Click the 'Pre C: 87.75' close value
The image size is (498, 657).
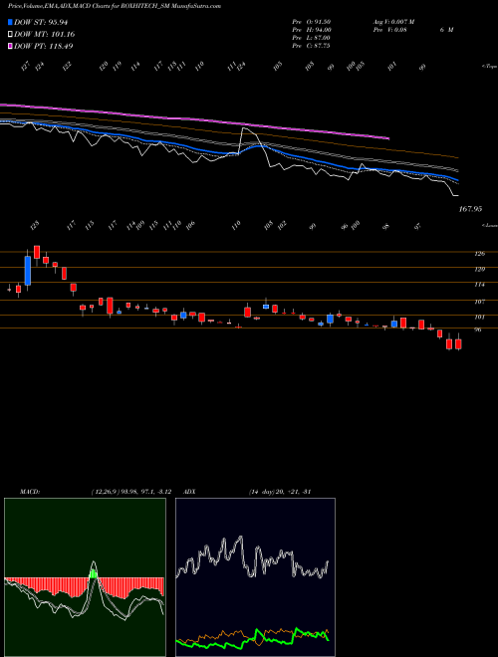click(312, 46)
